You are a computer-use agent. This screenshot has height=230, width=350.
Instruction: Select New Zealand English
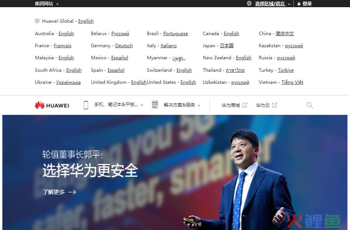click(244, 58)
